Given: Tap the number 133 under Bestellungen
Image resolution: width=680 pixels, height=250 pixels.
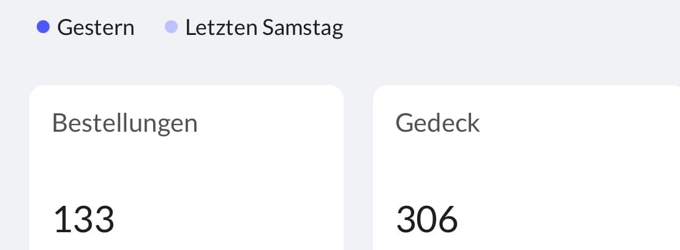Looking at the screenshot, I should pos(84,219).
